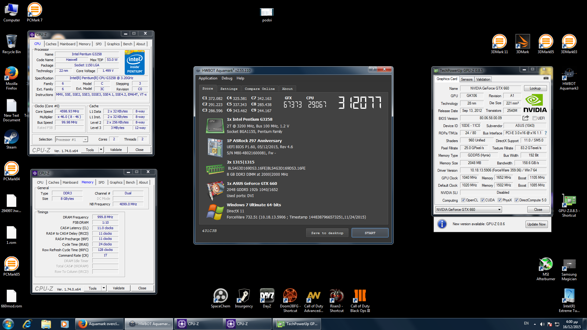Open the 3DMark05 desktop shortcut
587x330 pixels.
(546, 44)
